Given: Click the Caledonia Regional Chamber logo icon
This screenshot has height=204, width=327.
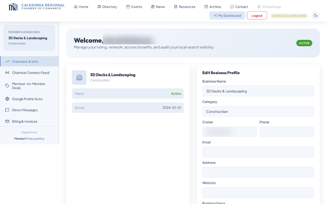Looking at the screenshot, I should 13,7.
